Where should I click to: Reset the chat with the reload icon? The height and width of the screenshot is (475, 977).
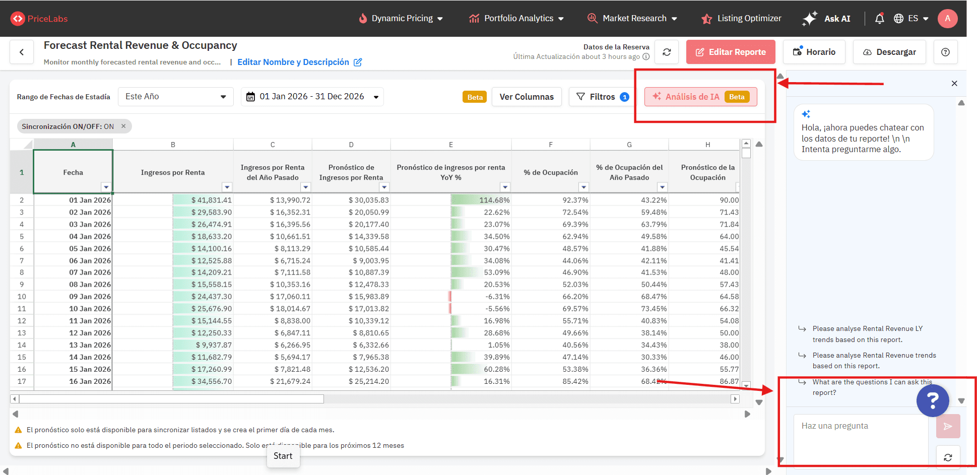click(948, 457)
